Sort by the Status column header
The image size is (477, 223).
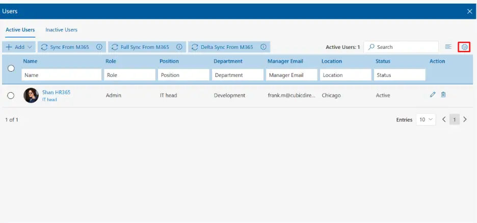[383, 61]
